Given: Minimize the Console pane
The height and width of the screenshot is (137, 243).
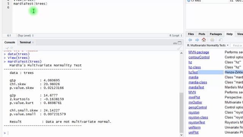Looking at the screenshot, I should pos(175,43).
